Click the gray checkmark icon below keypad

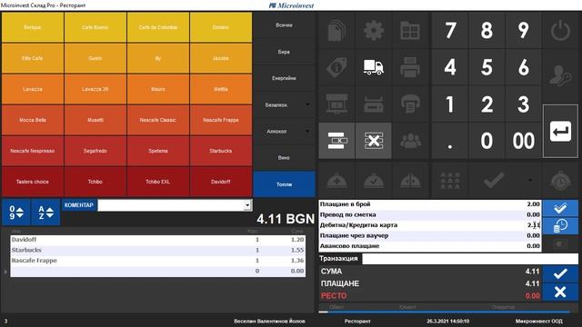(x=494, y=181)
